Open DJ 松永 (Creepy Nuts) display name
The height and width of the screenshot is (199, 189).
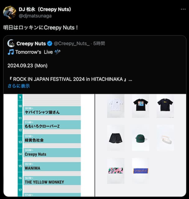point(45,9)
